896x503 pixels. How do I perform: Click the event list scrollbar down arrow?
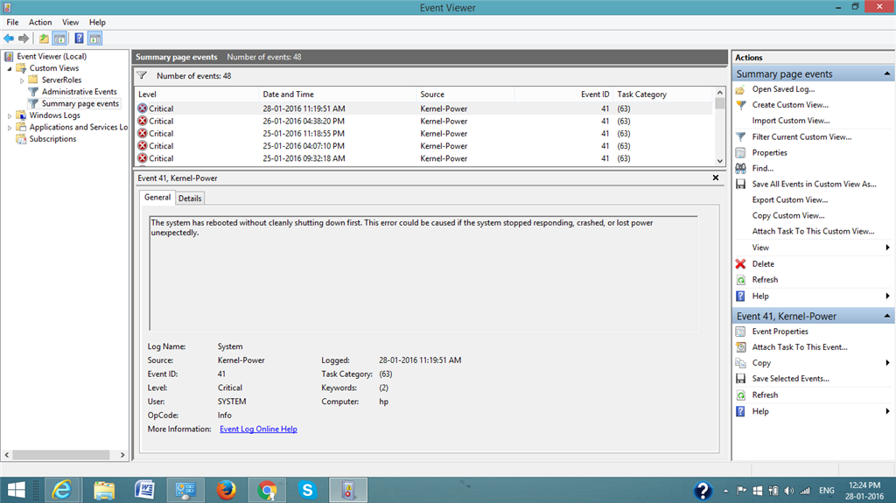click(719, 161)
